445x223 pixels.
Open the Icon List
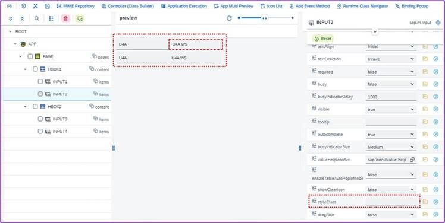(272, 6)
